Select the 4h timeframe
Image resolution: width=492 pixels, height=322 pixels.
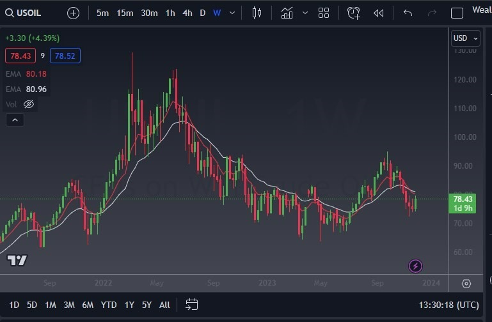tap(187, 13)
